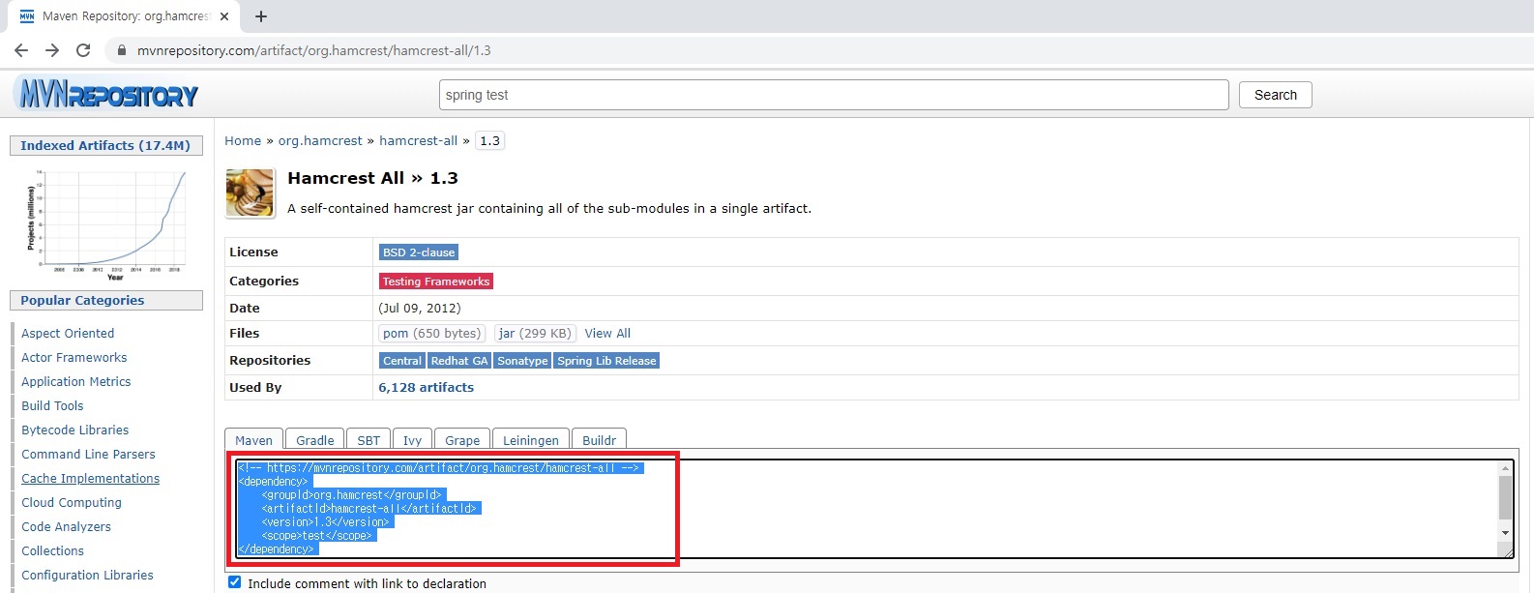Open the Redhat GA repository tag
The height and width of the screenshot is (593, 1534).
pyautogui.click(x=459, y=361)
